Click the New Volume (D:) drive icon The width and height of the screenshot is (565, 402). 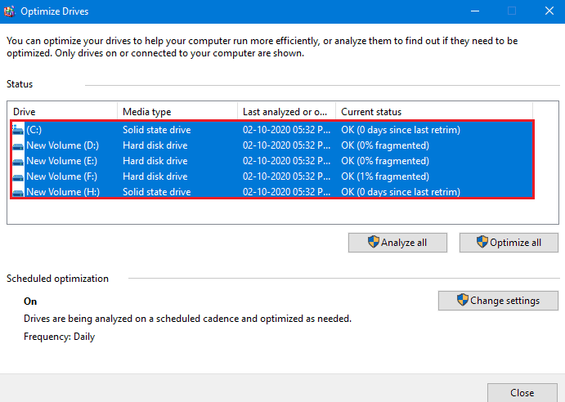[18, 146]
